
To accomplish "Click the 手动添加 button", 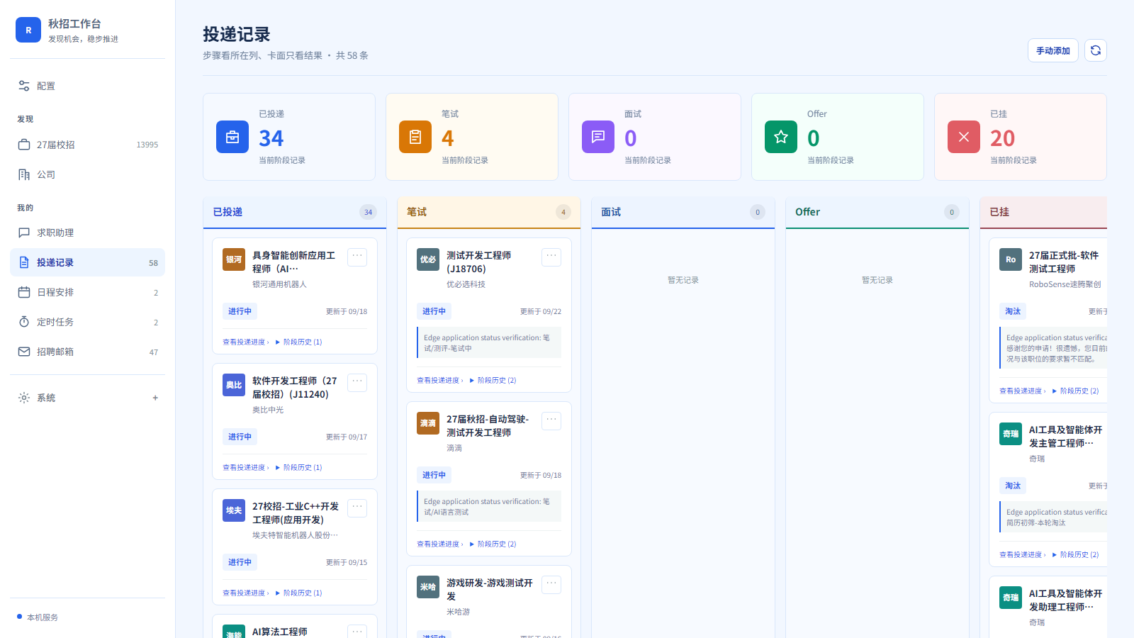I will coord(1053,50).
